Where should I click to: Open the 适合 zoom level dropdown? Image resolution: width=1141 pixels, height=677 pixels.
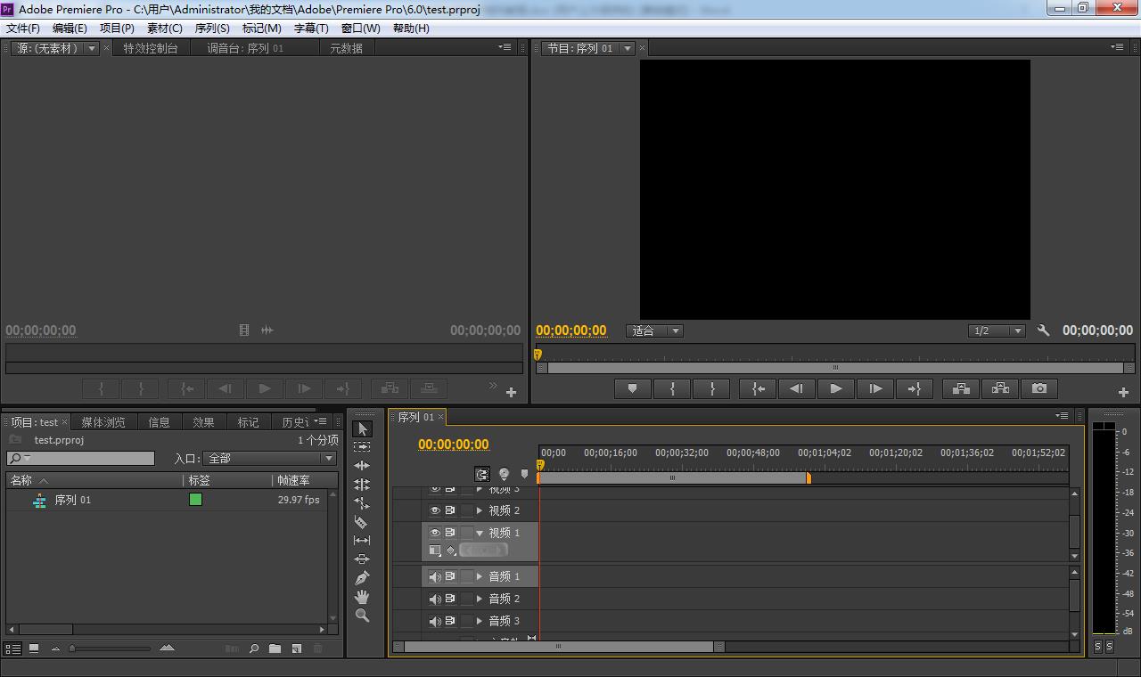point(654,330)
